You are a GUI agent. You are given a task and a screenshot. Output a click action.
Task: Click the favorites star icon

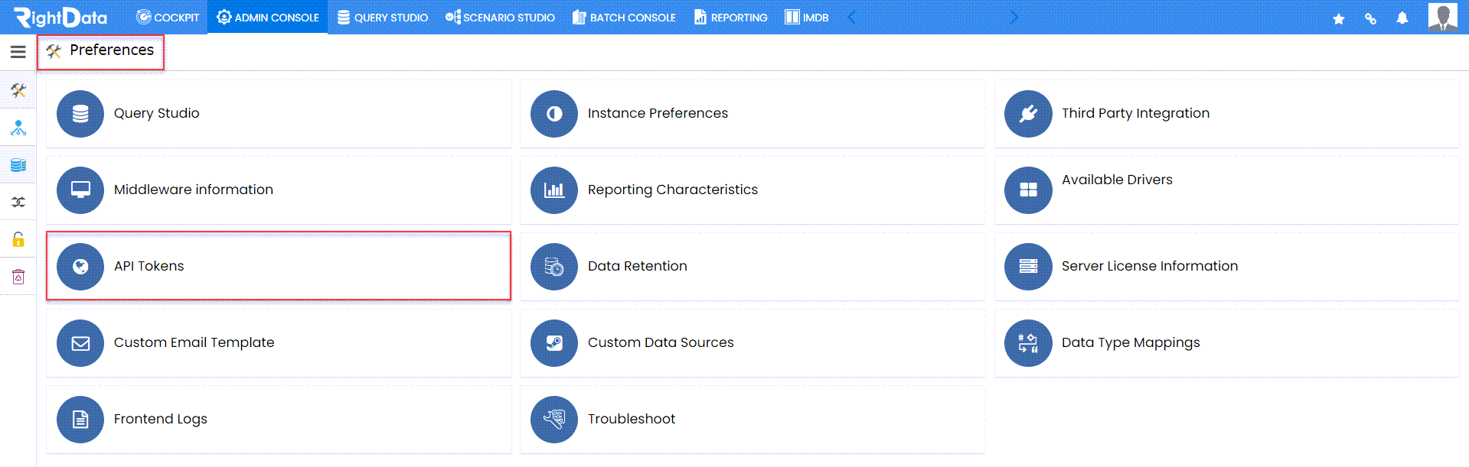(x=1338, y=18)
